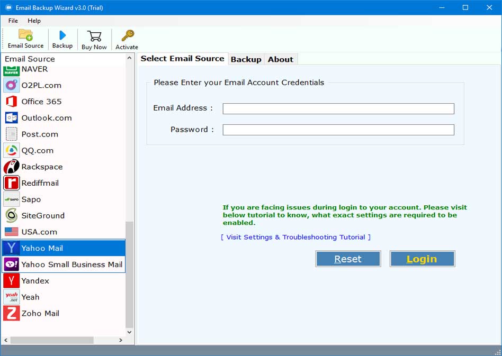Click the USA.com flag icon
This screenshot has height=356, width=502.
(11, 232)
